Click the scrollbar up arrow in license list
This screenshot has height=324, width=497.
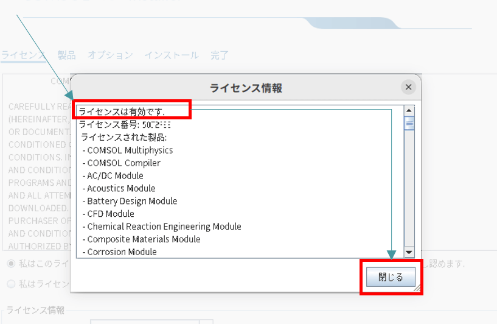click(409, 111)
